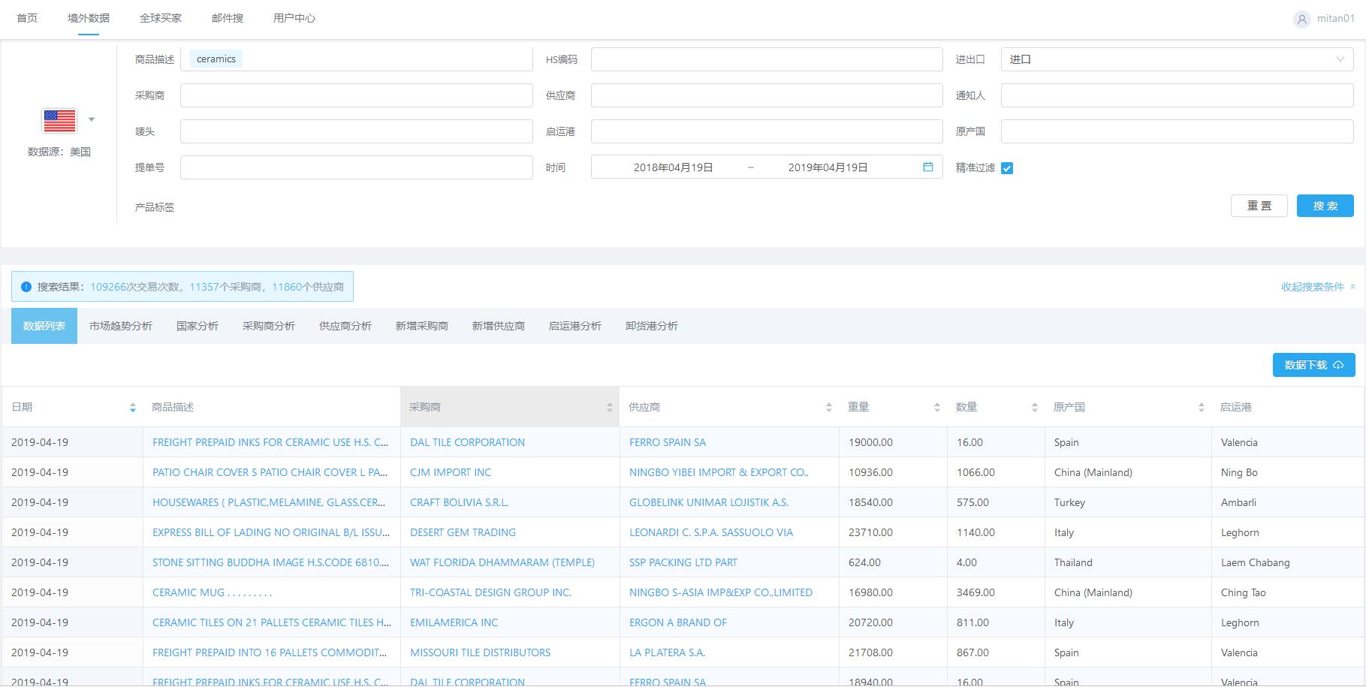Click the 数据下载 button
Viewport: 1366px width, 687px height.
(x=1313, y=365)
